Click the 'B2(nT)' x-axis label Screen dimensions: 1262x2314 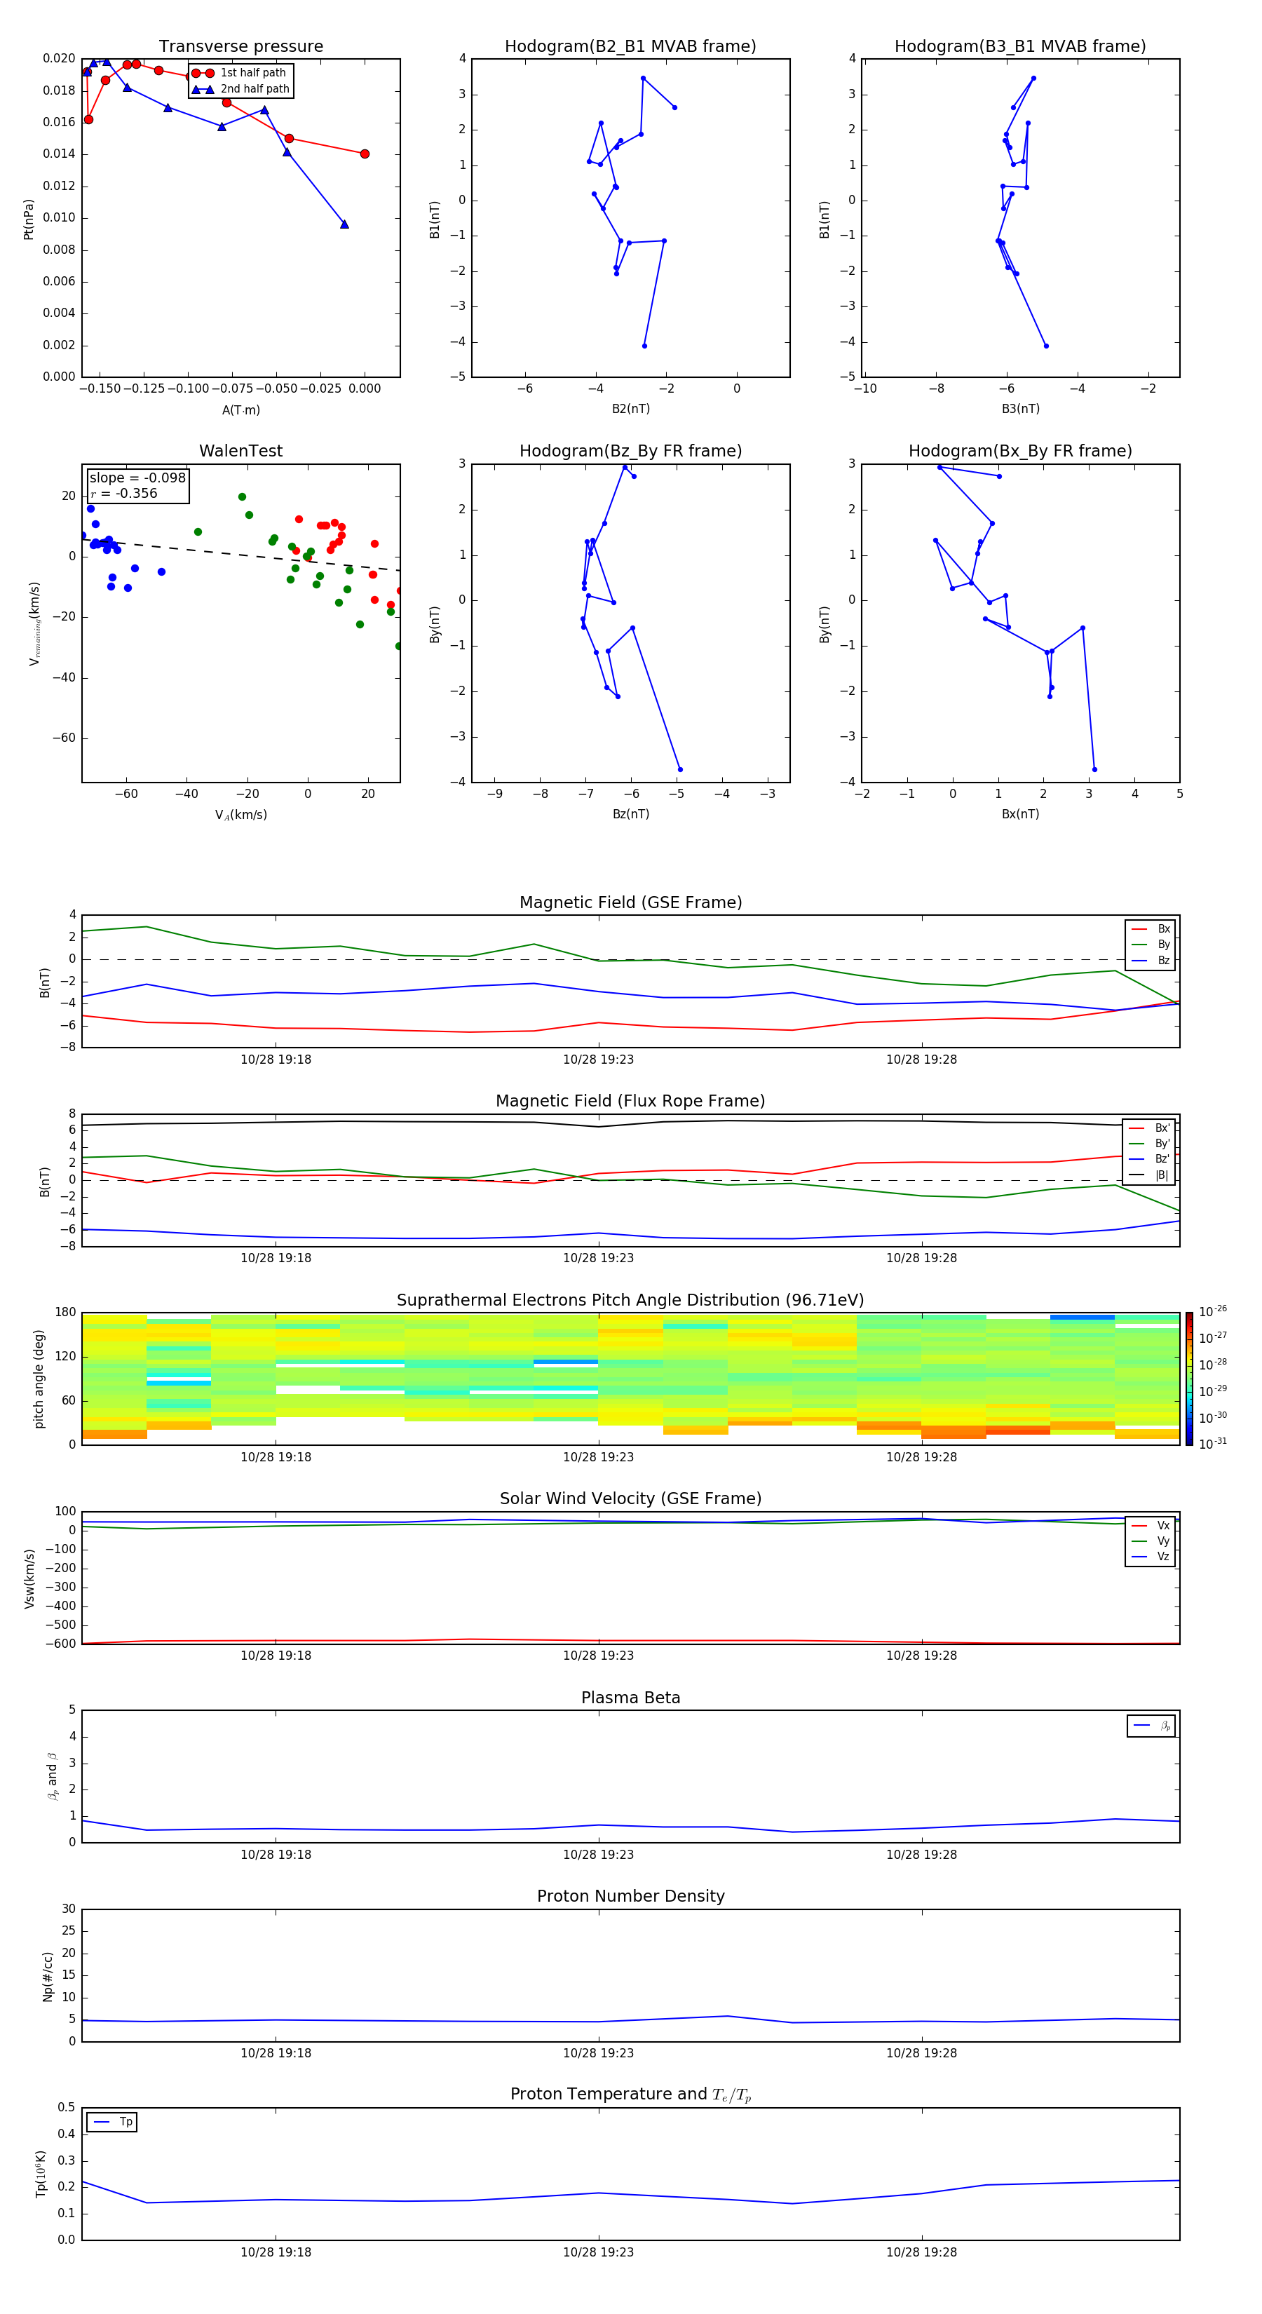(x=630, y=409)
